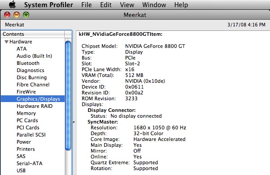Select PCI Cards in the sidebar
This screenshot has width=270, height=175.
pyautogui.click(x=28, y=128)
